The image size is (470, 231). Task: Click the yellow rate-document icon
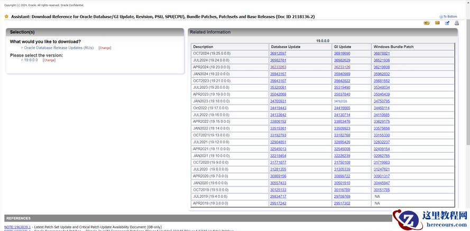click(427, 23)
